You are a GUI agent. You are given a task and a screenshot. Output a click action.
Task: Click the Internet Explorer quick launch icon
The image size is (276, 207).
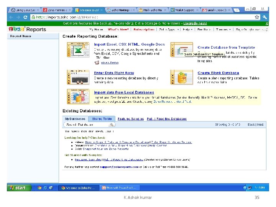pos(45,188)
